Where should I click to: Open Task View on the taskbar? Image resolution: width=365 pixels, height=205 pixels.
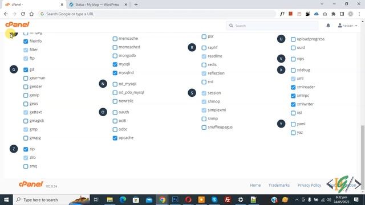tap(96, 200)
